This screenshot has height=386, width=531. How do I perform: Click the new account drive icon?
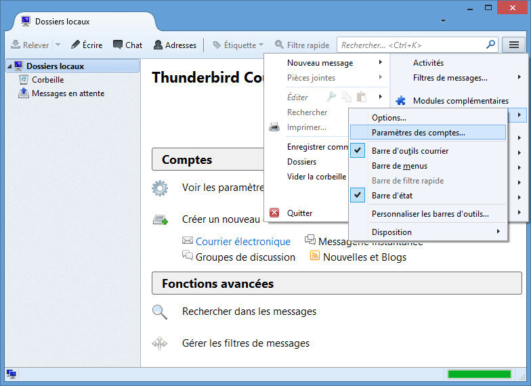pos(160,219)
